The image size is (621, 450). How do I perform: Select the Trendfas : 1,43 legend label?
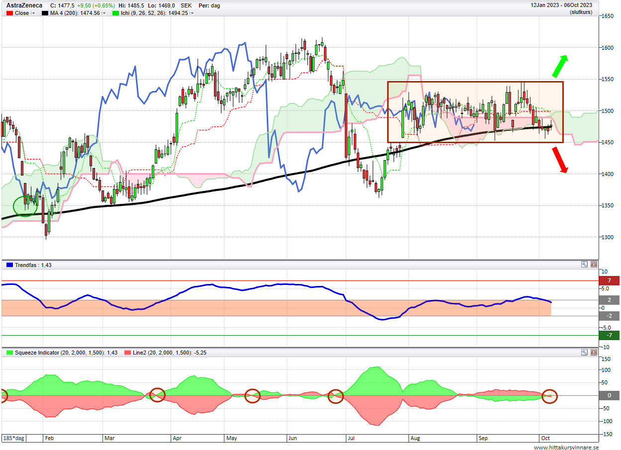pos(33,265)
